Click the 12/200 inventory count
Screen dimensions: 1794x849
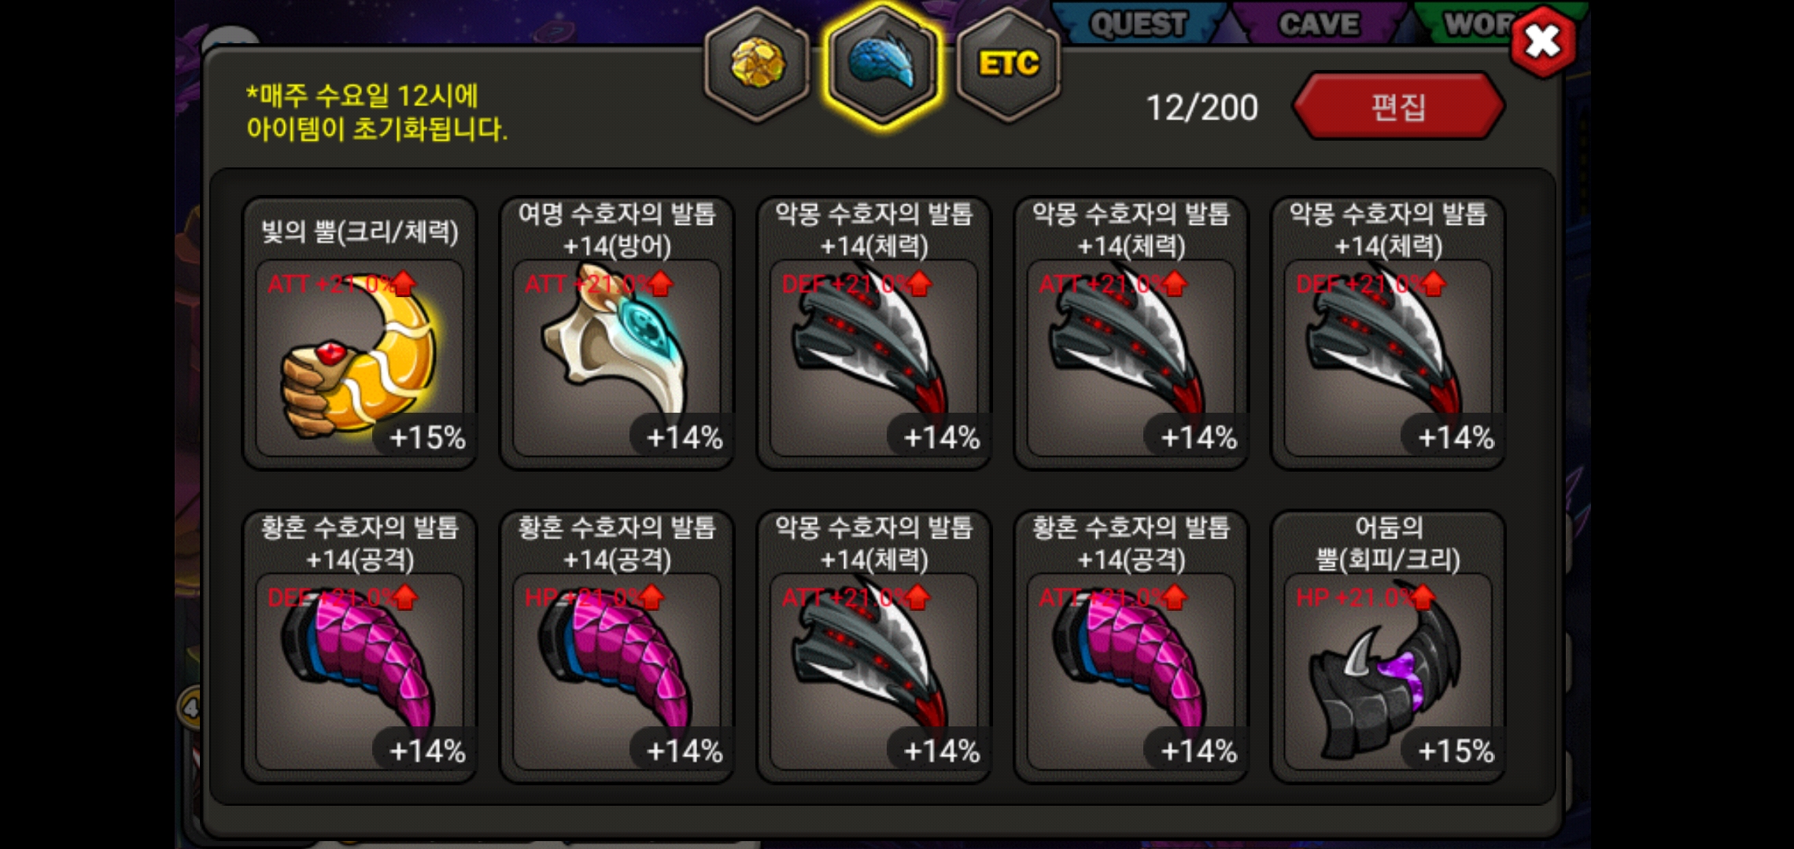click(1202, 108)
